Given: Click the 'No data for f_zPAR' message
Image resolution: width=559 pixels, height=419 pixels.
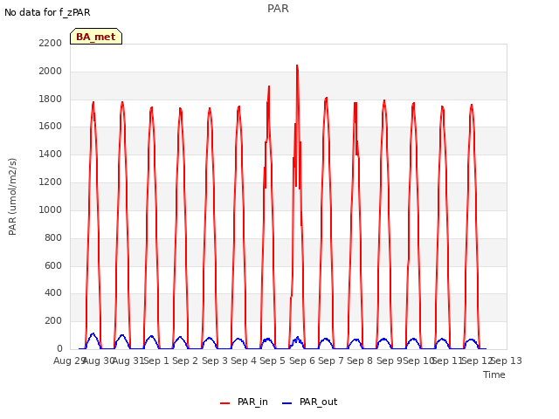Looking at the screenshot, I should [47, 12].
